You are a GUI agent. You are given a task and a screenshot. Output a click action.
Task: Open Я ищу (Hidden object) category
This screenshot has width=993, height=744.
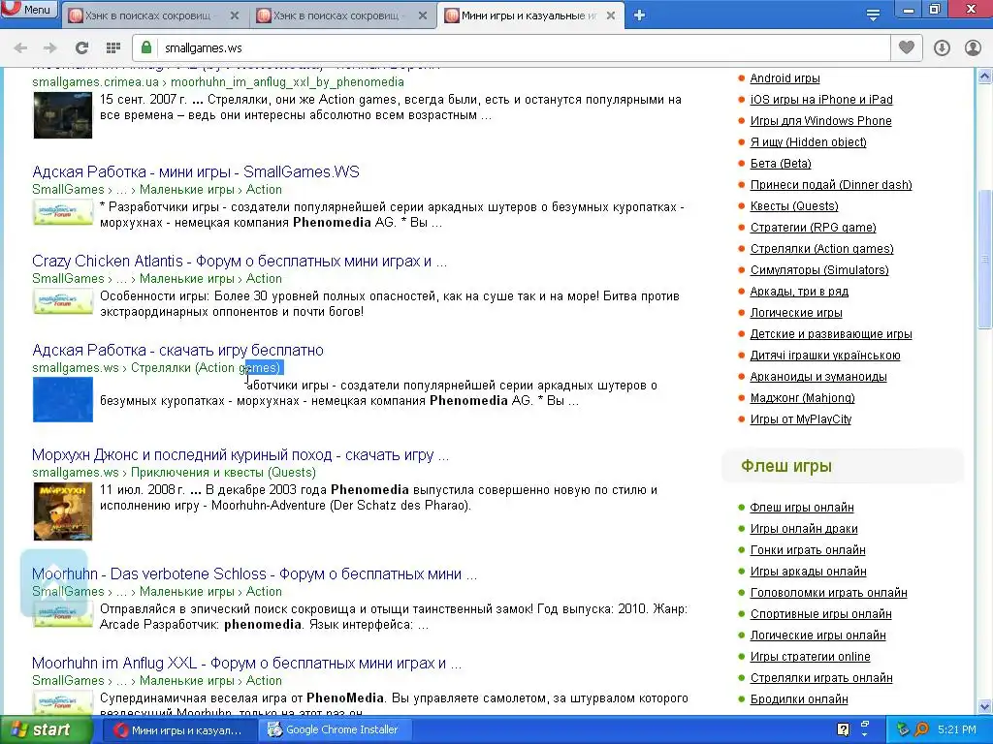pyautogui.click(x=808, y=142)
